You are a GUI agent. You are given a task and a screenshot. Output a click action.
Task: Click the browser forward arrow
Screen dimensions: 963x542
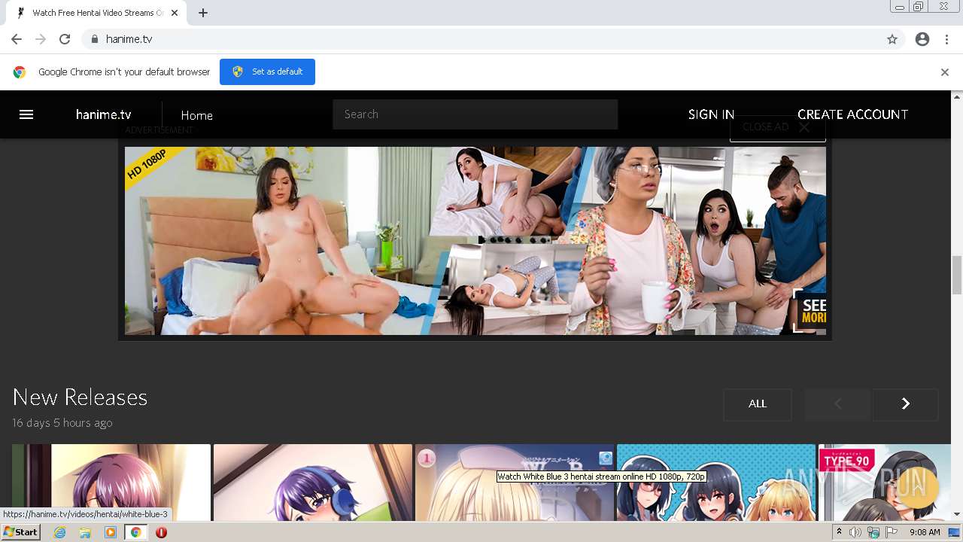point(41,39)
